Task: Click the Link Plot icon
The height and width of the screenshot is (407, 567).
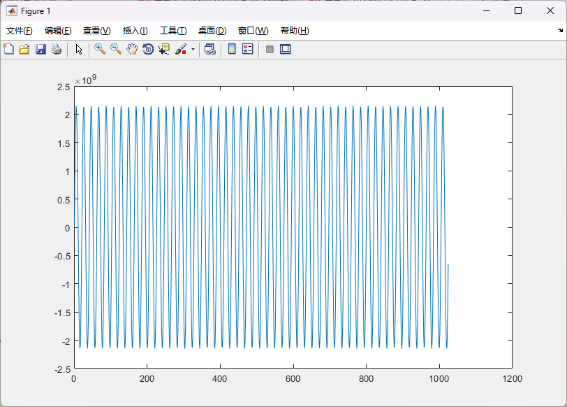Action: pos(209,49)
